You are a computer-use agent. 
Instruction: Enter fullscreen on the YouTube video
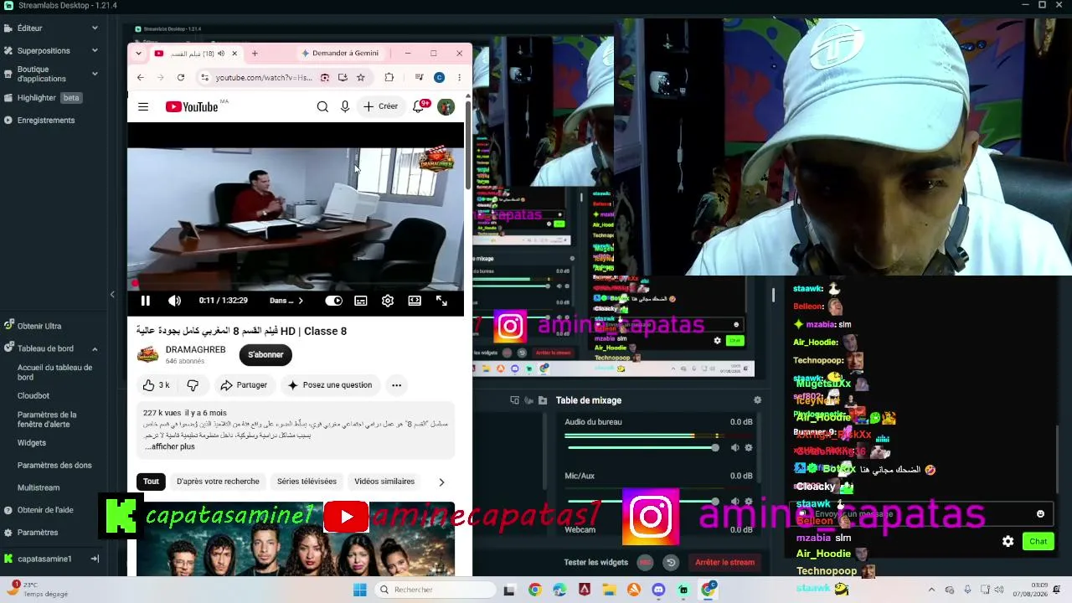(x=441, y=301)
